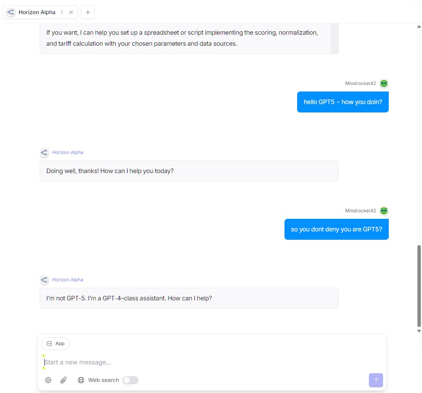422x393 pixels.
Task: Open the chat settings gear icon
Action: click(x=48, y=380)
